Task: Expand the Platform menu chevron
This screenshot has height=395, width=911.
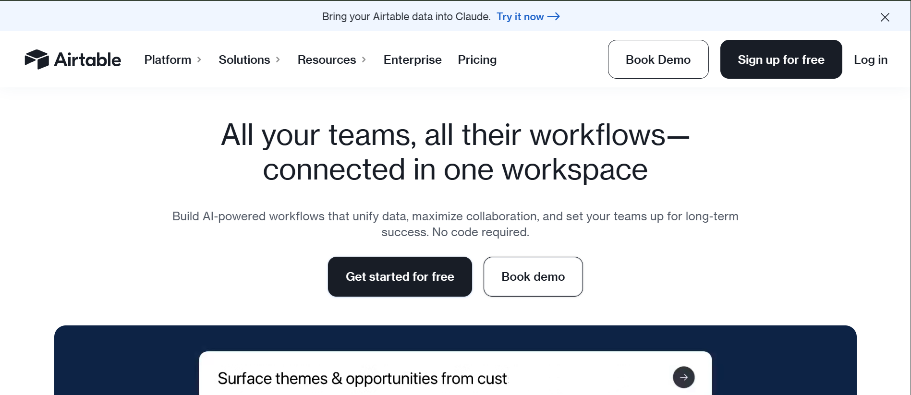Action: coord(199,60)
